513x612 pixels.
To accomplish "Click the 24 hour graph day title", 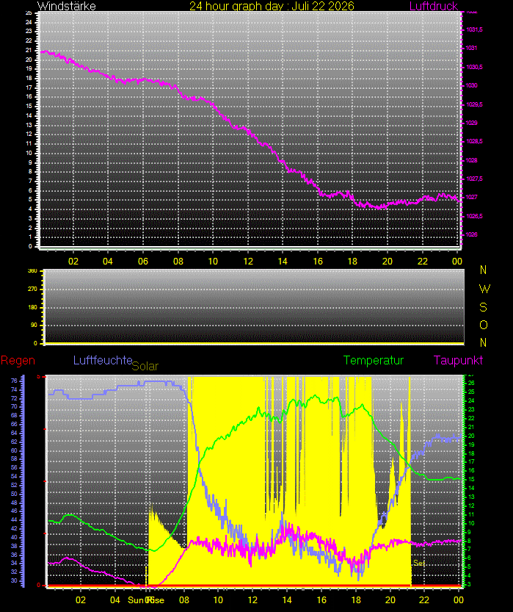I will pyautogui.click(x=272, y=6).
